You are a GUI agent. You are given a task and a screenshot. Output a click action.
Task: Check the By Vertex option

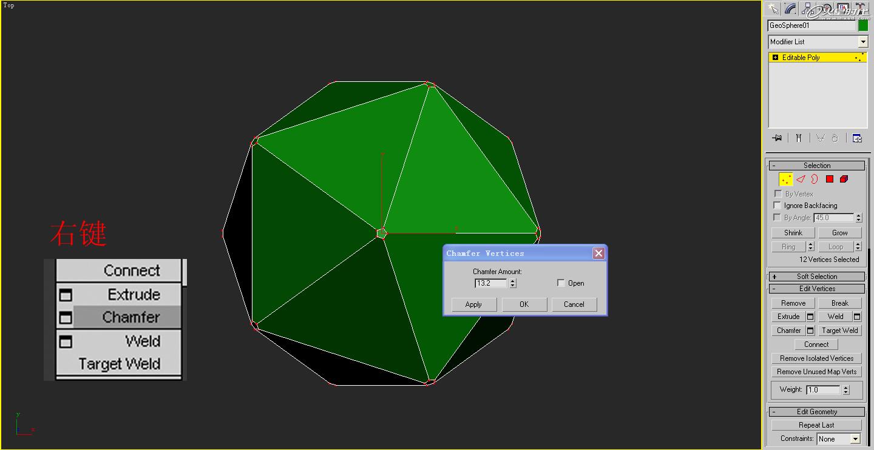tap(777, 193)
